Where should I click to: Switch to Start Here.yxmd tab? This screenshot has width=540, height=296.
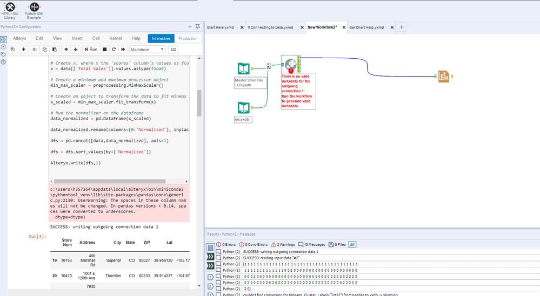tap(221, 27)
